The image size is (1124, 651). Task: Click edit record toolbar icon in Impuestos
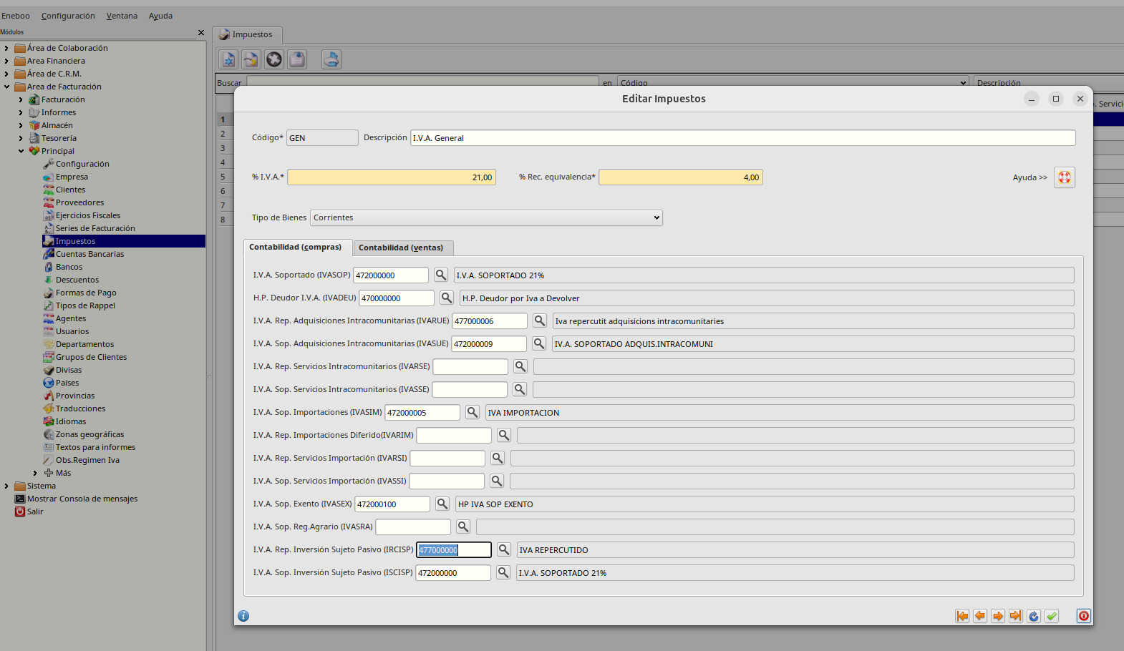[251, 59]
